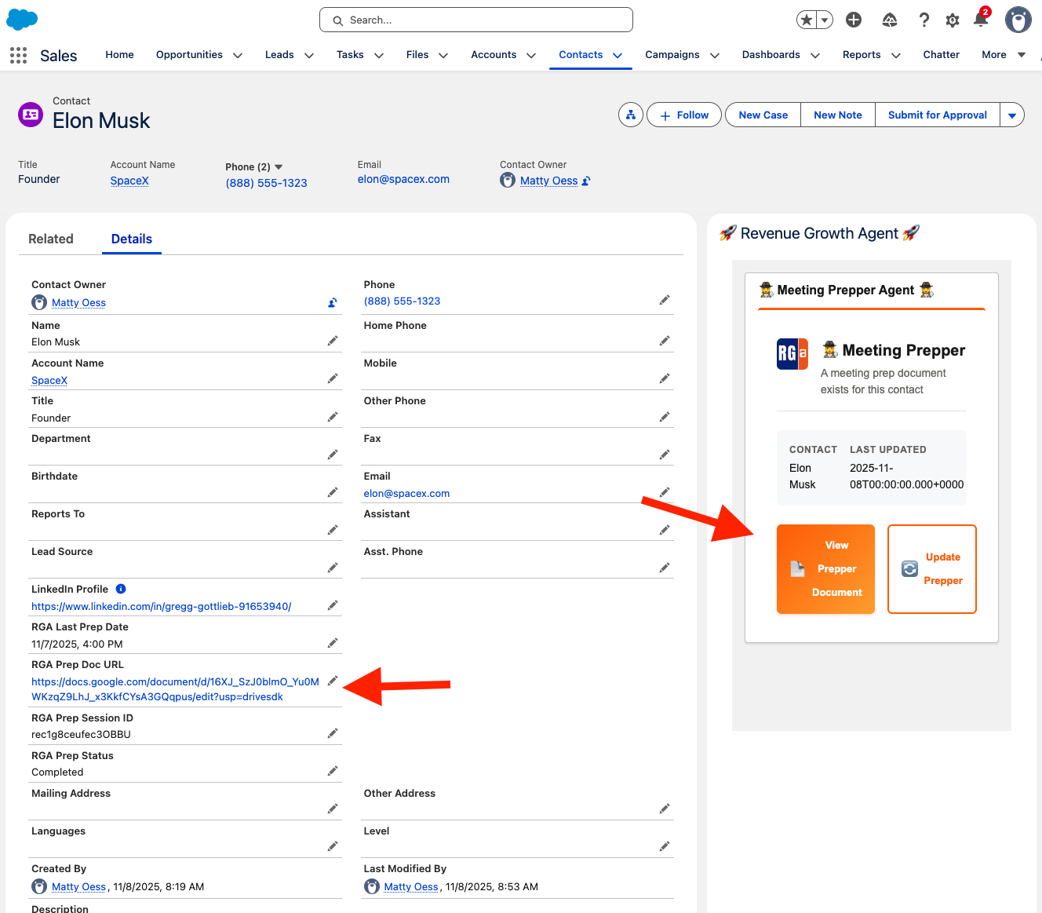Switch to the Related tab
The height and width of the screenshot is (913, 1042).
[x=51, y=239]
